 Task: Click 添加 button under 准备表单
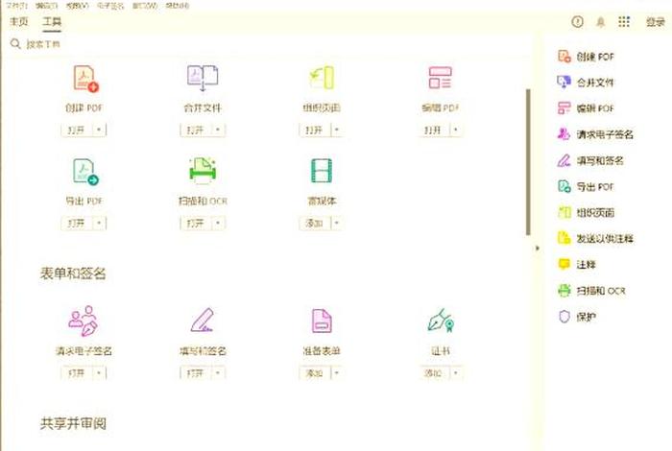(315, 373)
